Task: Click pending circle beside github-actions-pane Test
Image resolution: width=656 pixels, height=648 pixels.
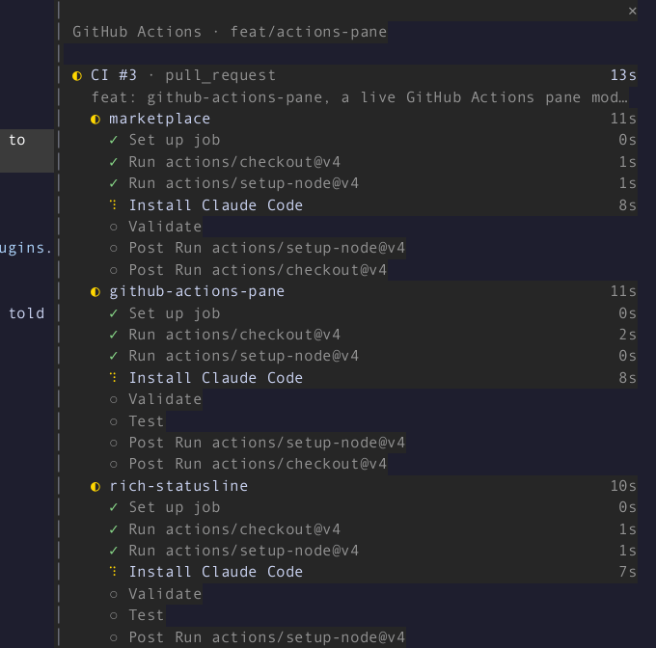Action: [x=114, y=421]
